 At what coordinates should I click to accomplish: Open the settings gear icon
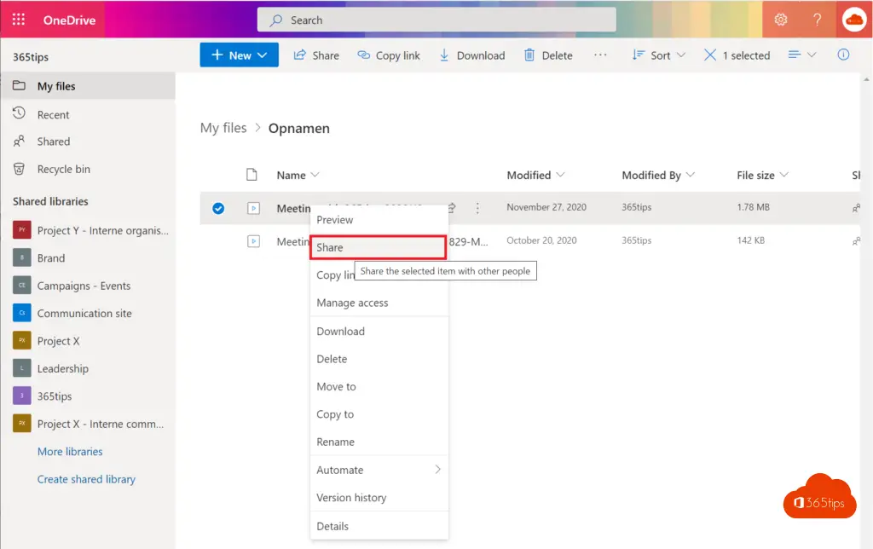[x=781, y=20]
